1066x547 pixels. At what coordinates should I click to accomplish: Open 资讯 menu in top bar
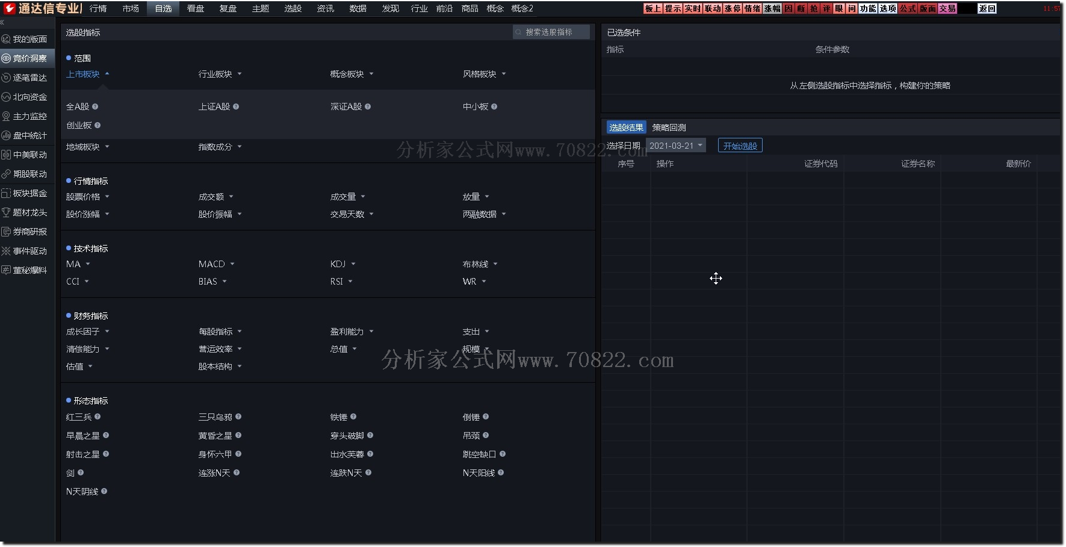click(x=326, y=8)
